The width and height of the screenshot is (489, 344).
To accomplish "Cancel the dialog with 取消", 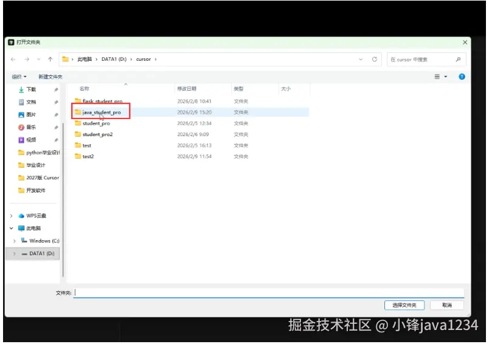I will 446,305.
